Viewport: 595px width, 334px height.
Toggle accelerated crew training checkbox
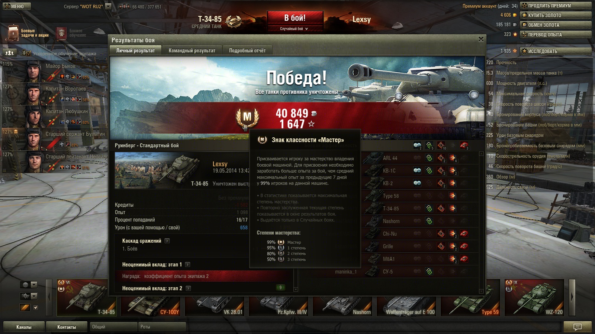tap(29, 53)
